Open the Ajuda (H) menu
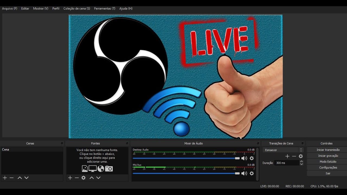 point(126,8)
